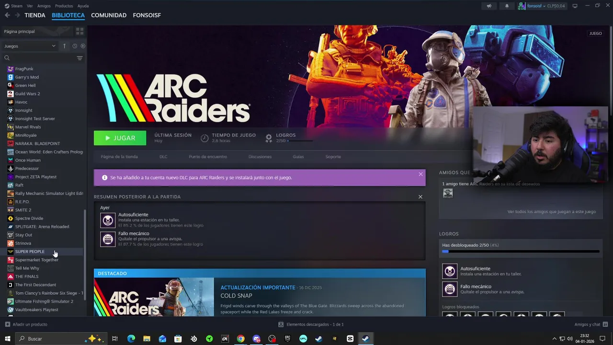Viewport: 613px width, 345px height.
Task: Open Amigos y chat
Action: tap(591, 324)
